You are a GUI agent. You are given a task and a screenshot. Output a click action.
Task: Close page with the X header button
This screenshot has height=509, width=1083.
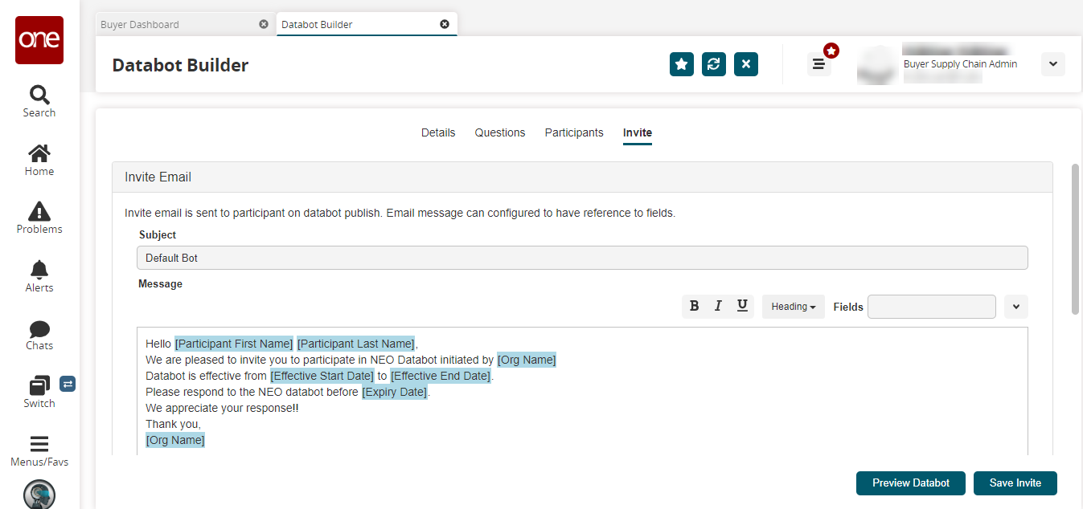tap(746, 64)
